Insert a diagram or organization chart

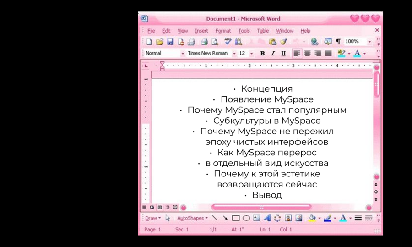(x=277, y=218)
